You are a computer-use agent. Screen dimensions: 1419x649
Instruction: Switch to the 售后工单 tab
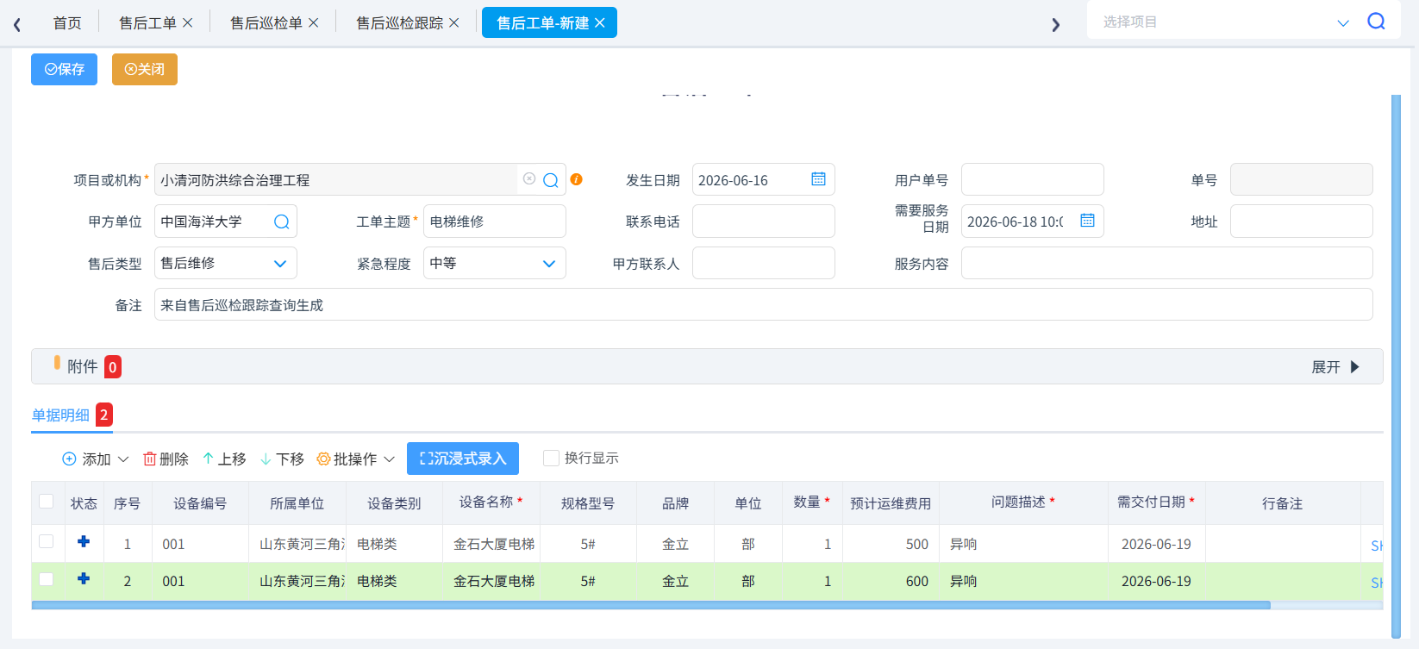(147, 23)
